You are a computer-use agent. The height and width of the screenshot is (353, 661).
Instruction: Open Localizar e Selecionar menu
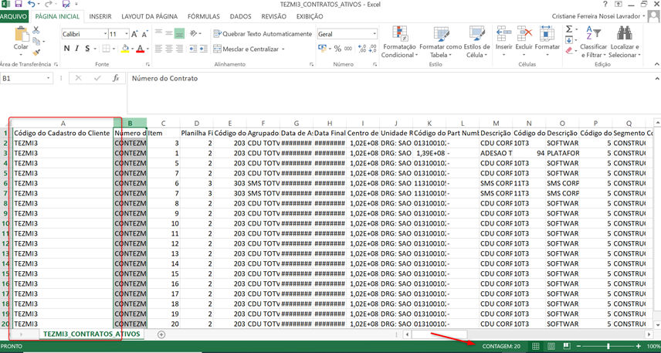coord(625,42)
